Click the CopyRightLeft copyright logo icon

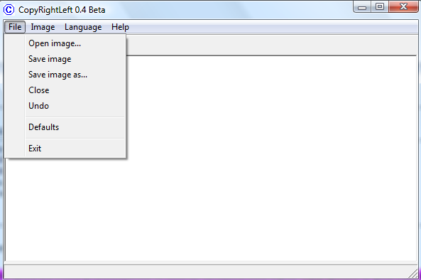pyautogui.click(x=9, y=10)
